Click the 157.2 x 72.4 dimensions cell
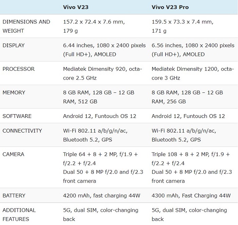The width and height of the screenshot is (238, 225). point(94,26)
